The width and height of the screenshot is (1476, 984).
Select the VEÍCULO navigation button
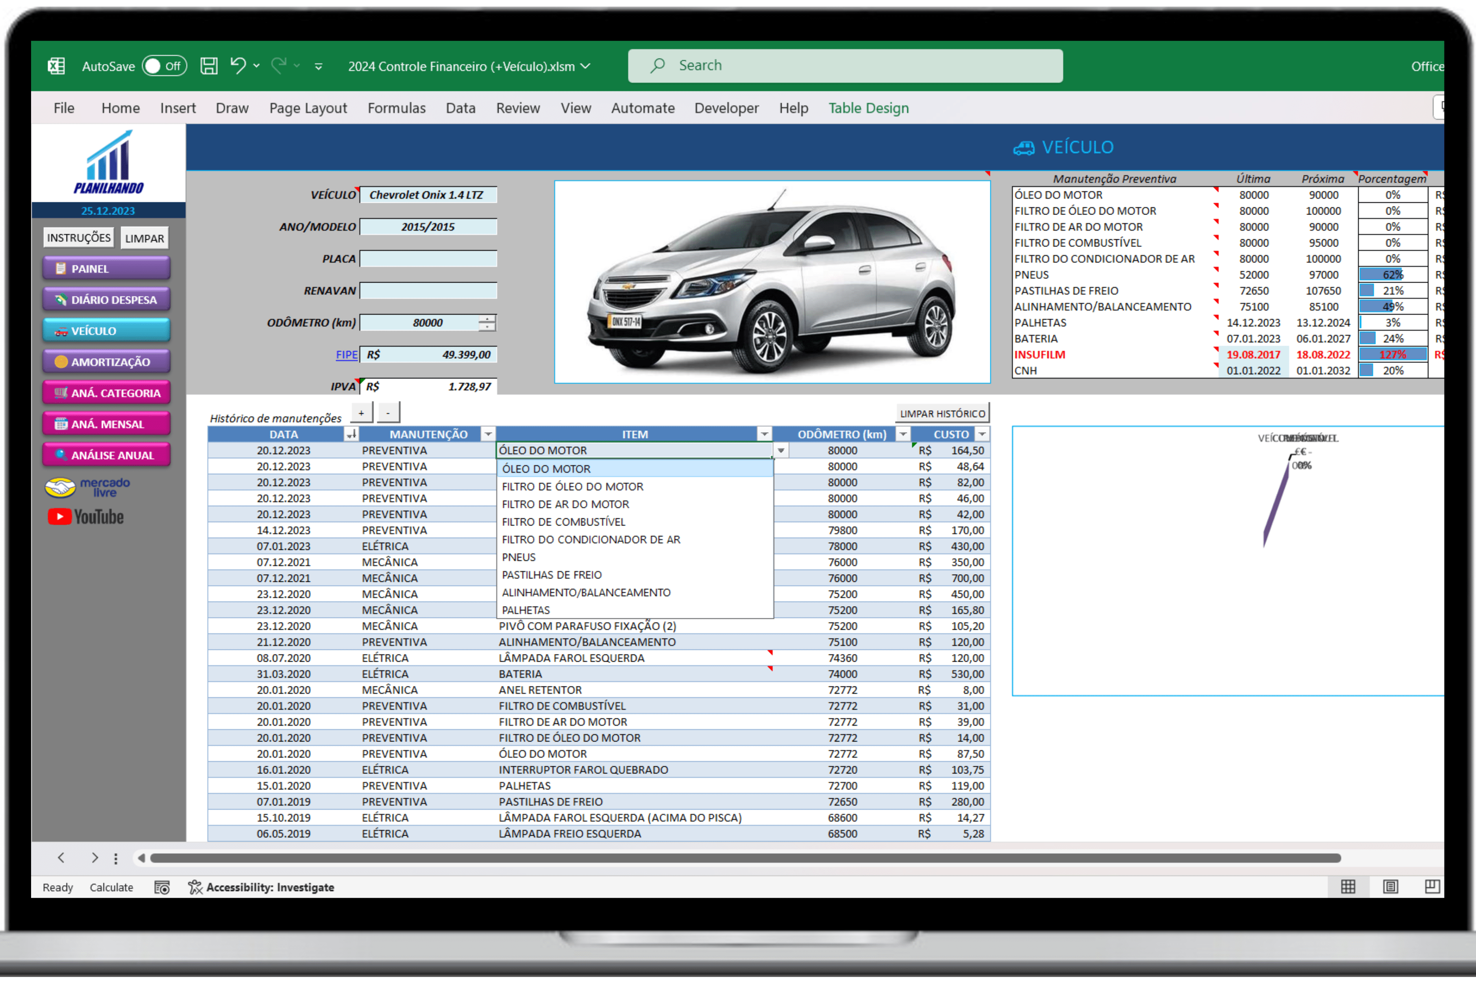(107, 331)
